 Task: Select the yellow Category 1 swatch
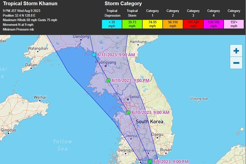[x=152, y=24]
